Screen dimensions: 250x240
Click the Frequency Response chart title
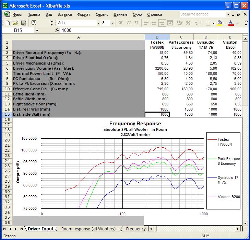135,124
